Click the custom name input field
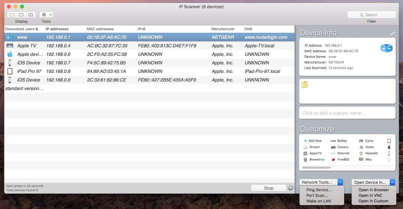Image resolution: width=403 pixels, height=209 pixels. [x=347, y=113]
